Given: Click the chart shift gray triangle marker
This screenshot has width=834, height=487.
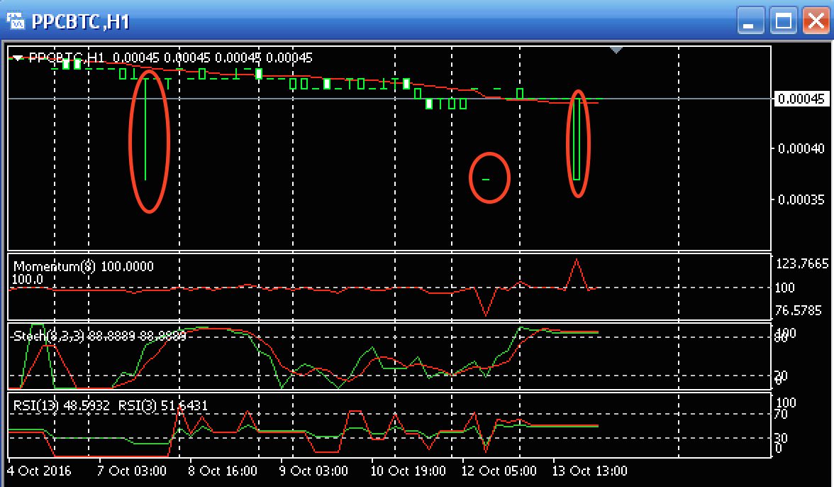Looking at the screenshot, I should point(616,50).
